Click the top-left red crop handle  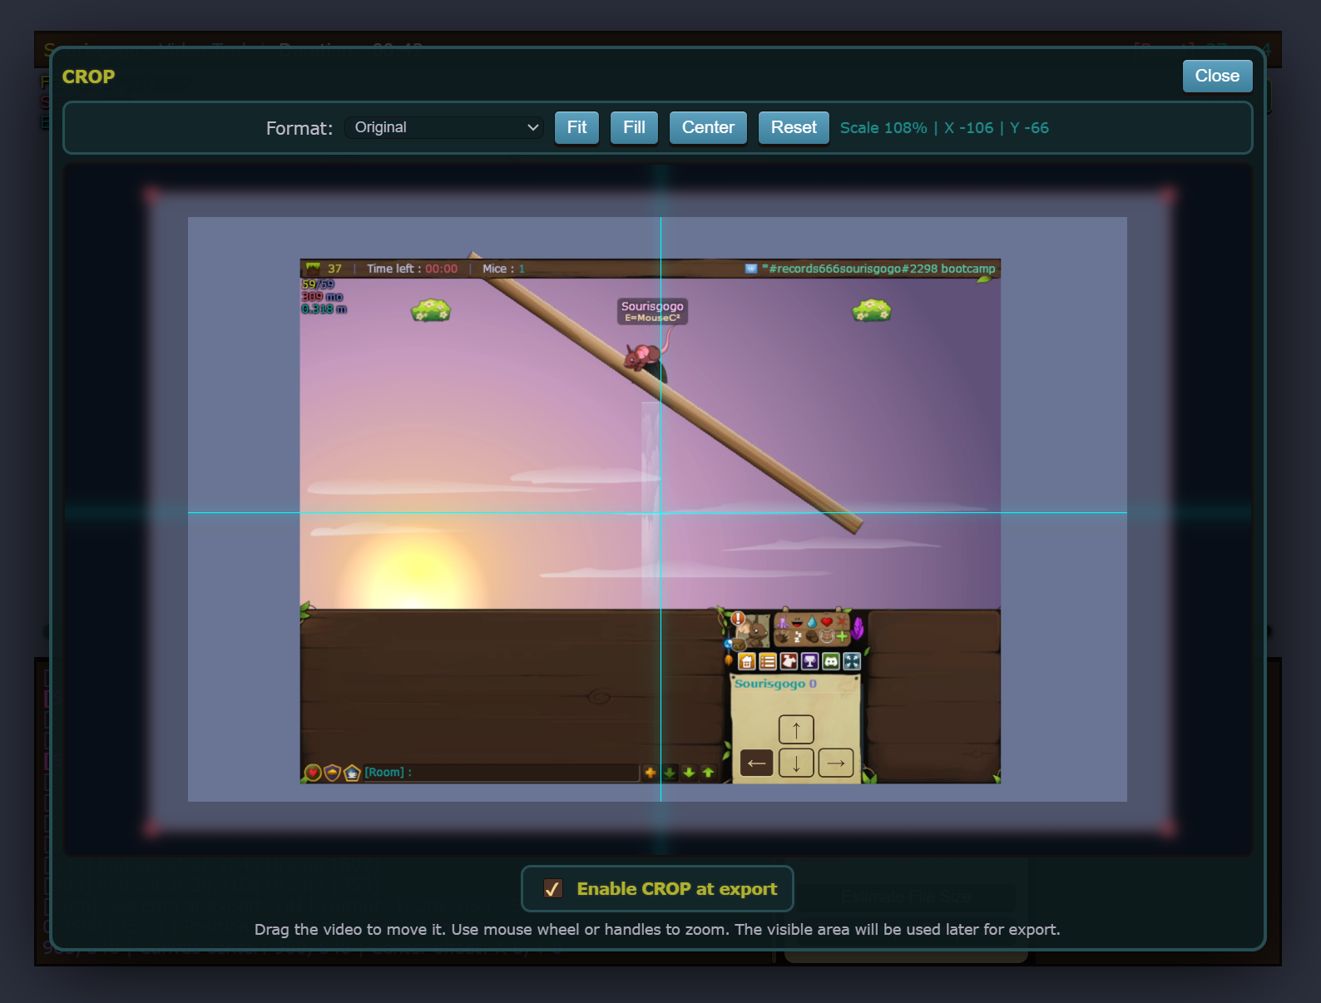(x=151, y=196)
